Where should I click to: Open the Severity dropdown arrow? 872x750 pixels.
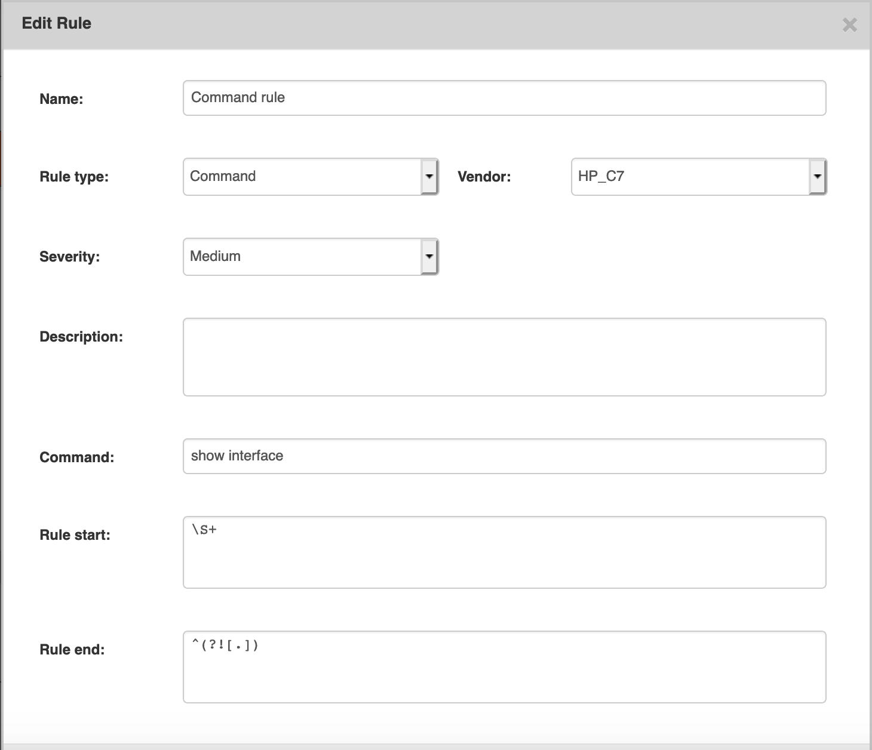[429, 257]
